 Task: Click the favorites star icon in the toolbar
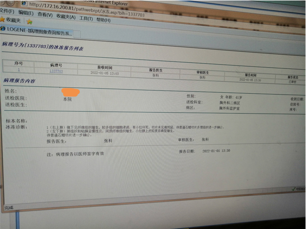pos(2,19)
